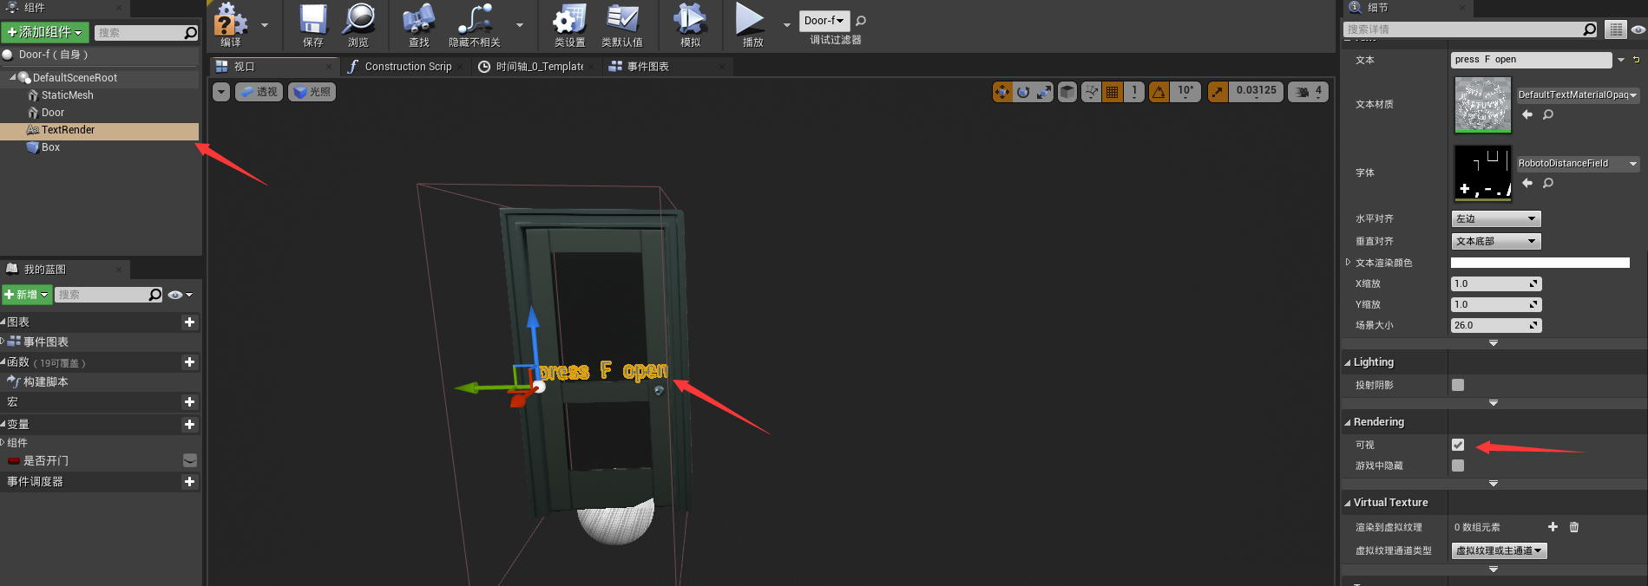1648x586 pixels.
Task: Open Door-f debug object dropdown
Action: pyautogui.click(x=824, y=21)
